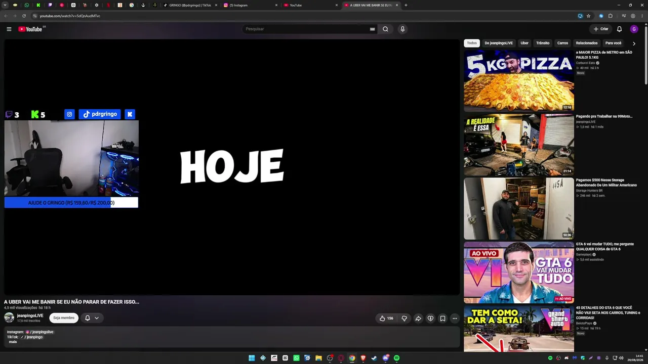648x364 pixels.
Task: Click the Seja membro button
Action: pos(64,317)
